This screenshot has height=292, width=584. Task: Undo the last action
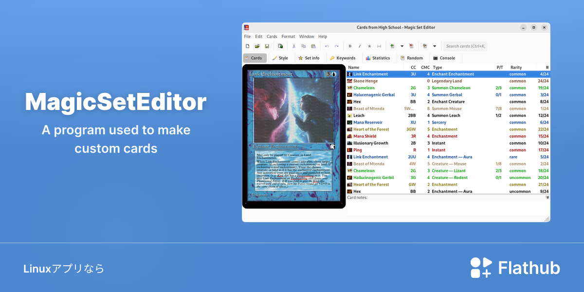click(327, 46)
